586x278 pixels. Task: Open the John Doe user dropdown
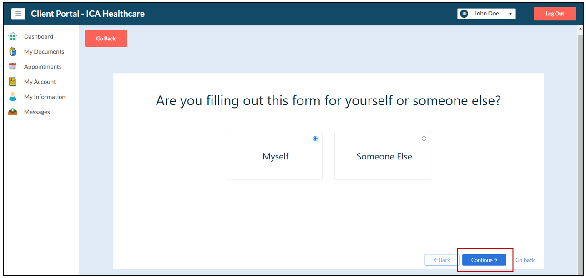pos(486,14)
